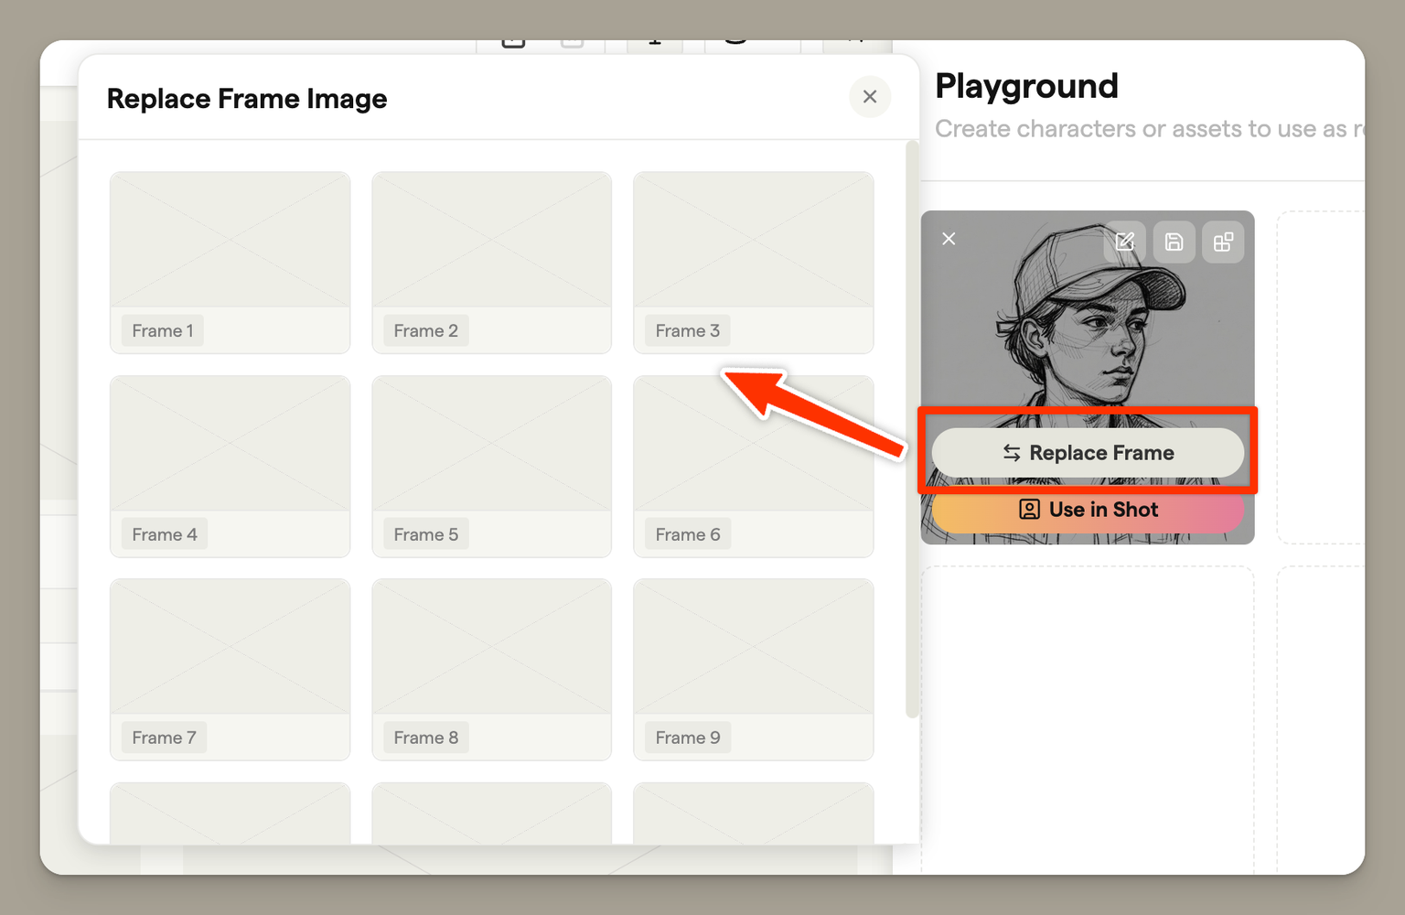Click the edit pencil icon on the sketch card
This screenshot has width=1405, height=915.
(x=1125, y=242)
